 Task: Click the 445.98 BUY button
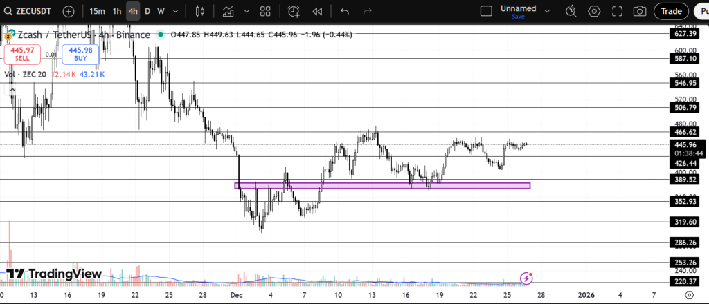point(80,54)
